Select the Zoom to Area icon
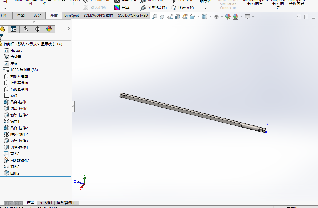The height and width of the screenshot is (208, 318). point(162,17)
